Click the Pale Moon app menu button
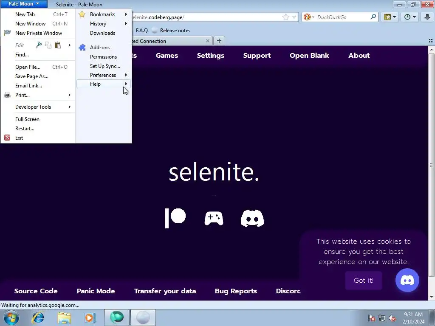 (x=24, y=4)
